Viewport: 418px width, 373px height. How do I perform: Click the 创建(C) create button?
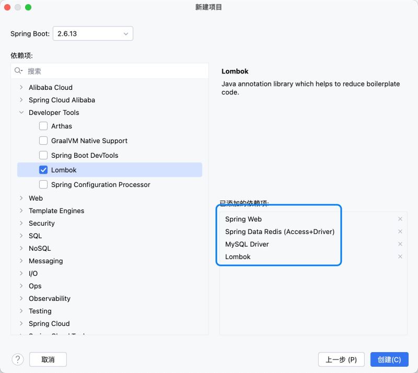point(389,359)
